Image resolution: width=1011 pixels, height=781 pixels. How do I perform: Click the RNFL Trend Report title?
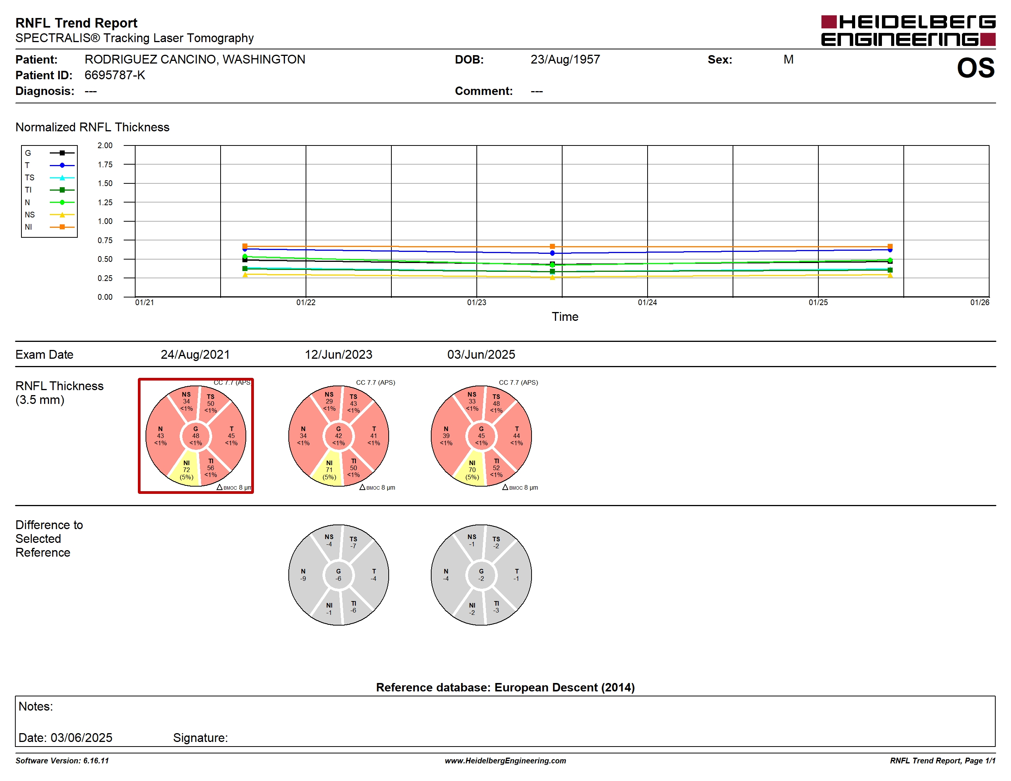[x=76, y=23]
